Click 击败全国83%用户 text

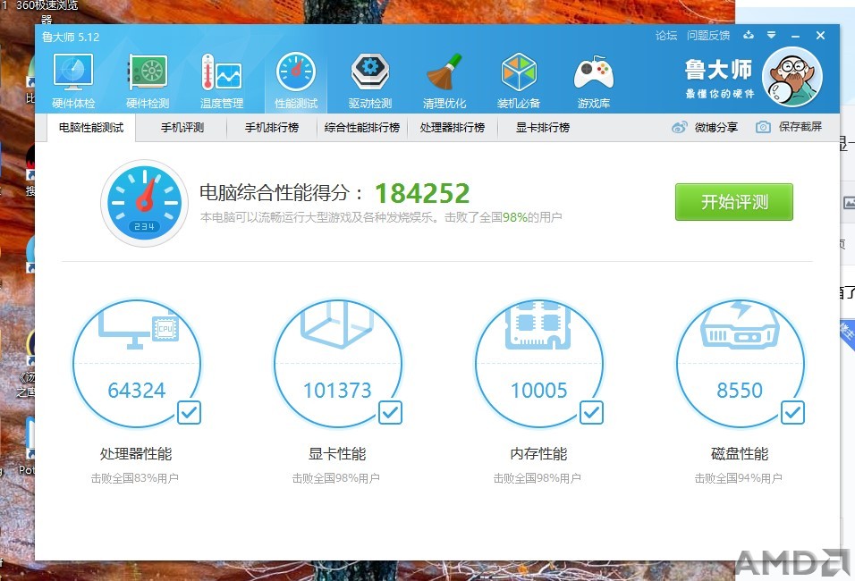(135, 478)
